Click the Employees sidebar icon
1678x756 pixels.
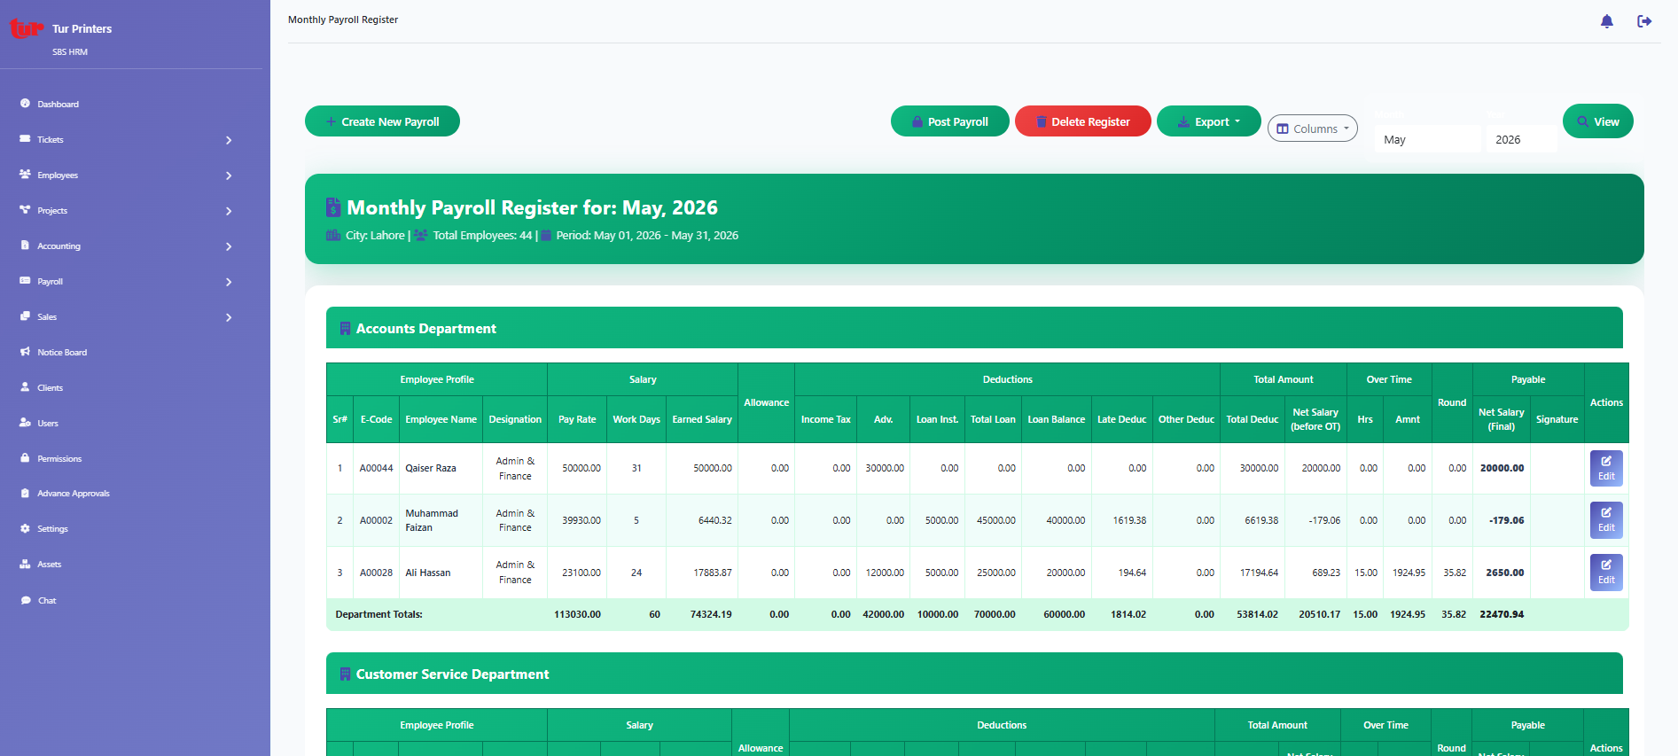click(x=25, y=175)
